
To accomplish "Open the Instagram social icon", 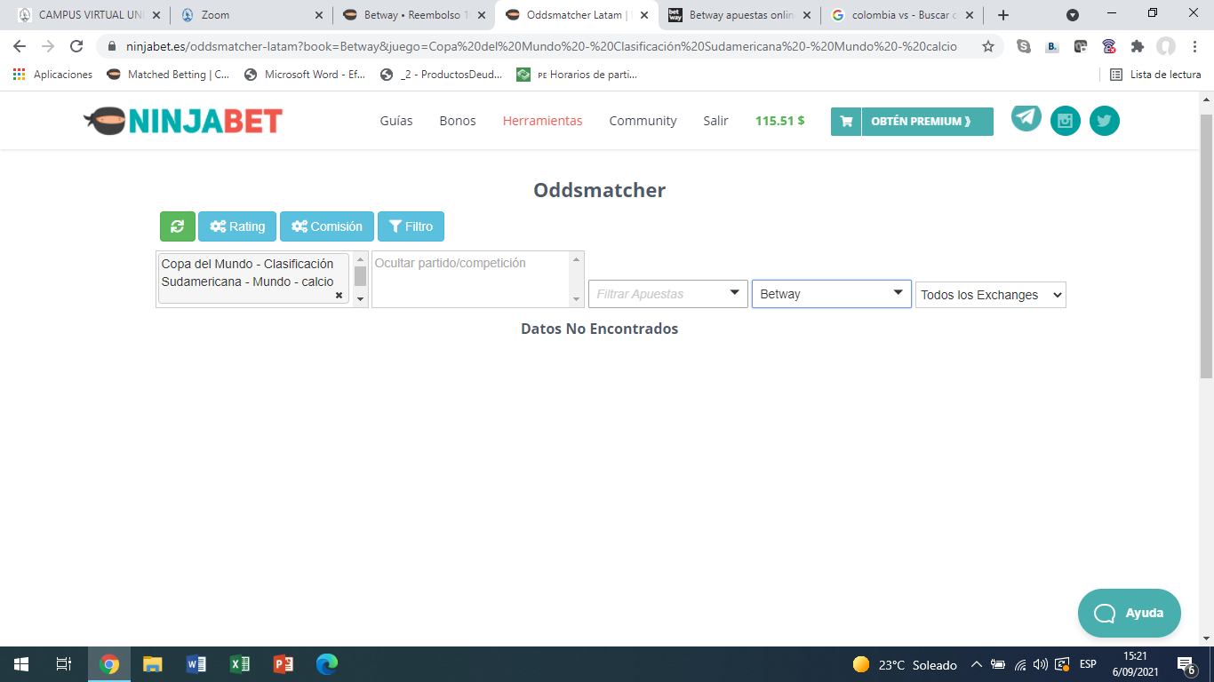I will point(1066,121).
